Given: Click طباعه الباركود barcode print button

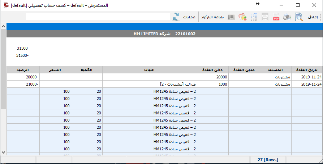Looking at the screenshot, I should click(212, 17).
